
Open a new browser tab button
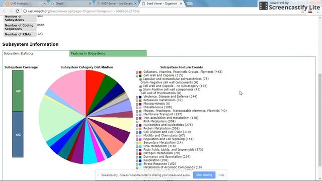pyautogui.click(x=190, y=4)
